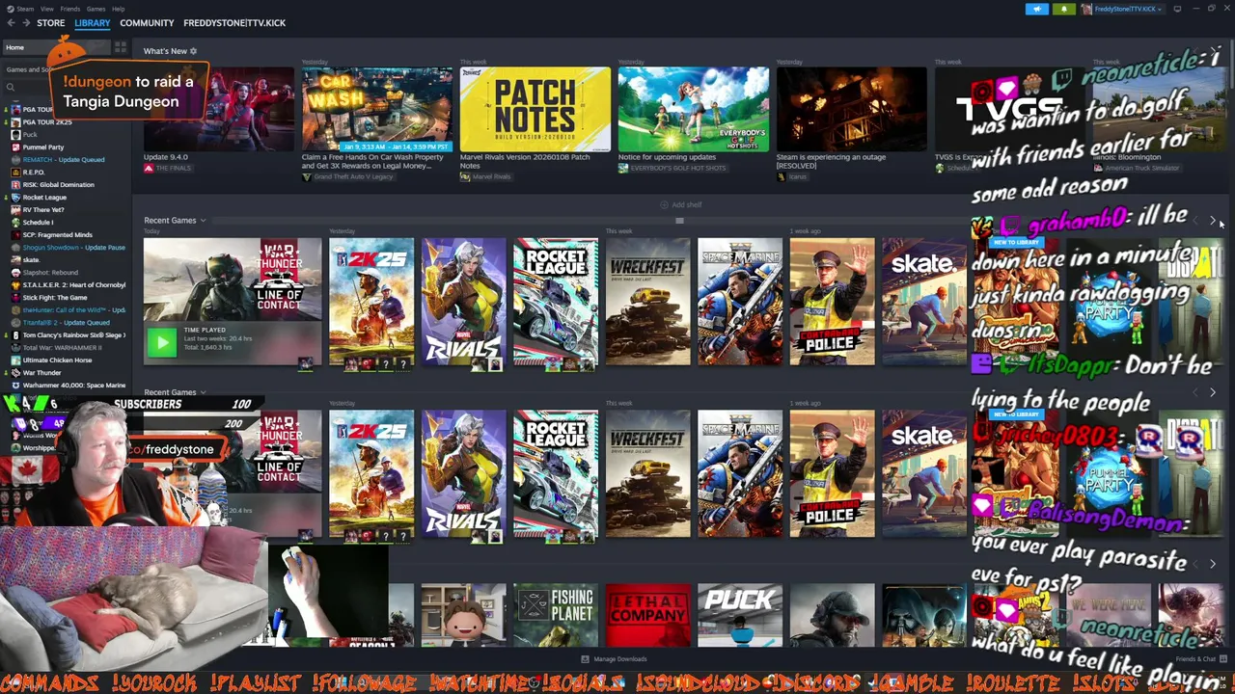Screen dimensions: 1235x694
Task: Open Lethal Company cover in bottom row
Action: click(x=647, y=615)
